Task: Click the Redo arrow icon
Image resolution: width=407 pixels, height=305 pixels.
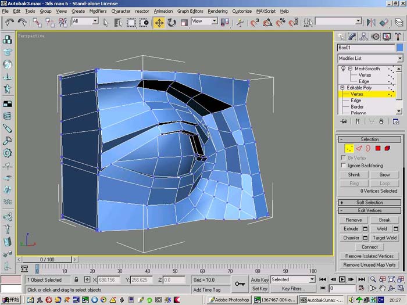Action: pyautogui.click(x=22, y=23)
